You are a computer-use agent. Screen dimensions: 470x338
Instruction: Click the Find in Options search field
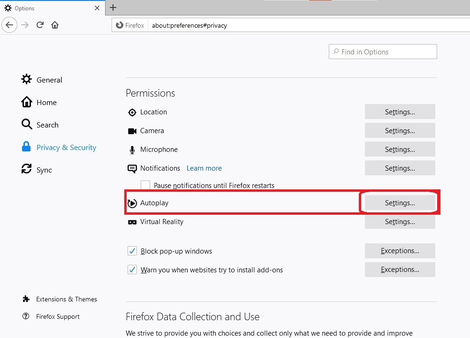[x=382, y=52]
